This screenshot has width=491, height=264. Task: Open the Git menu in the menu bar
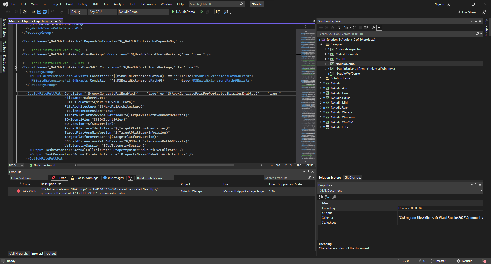point(44,4)
